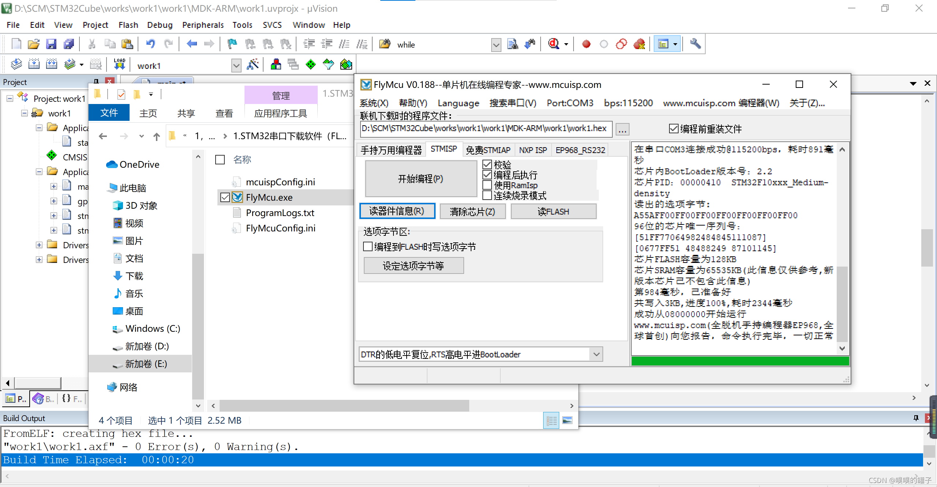Open the work1 target selection dropdown

click(x=236, y=66)
